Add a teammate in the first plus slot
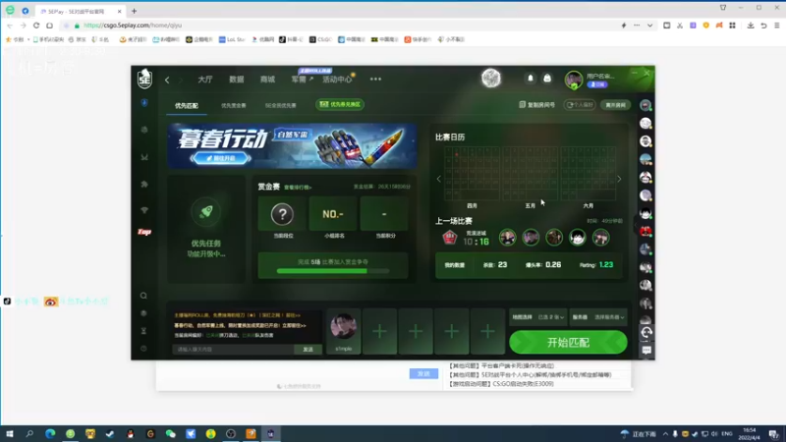The height and width of the screenshot is (442, 786). coord(379,331)
